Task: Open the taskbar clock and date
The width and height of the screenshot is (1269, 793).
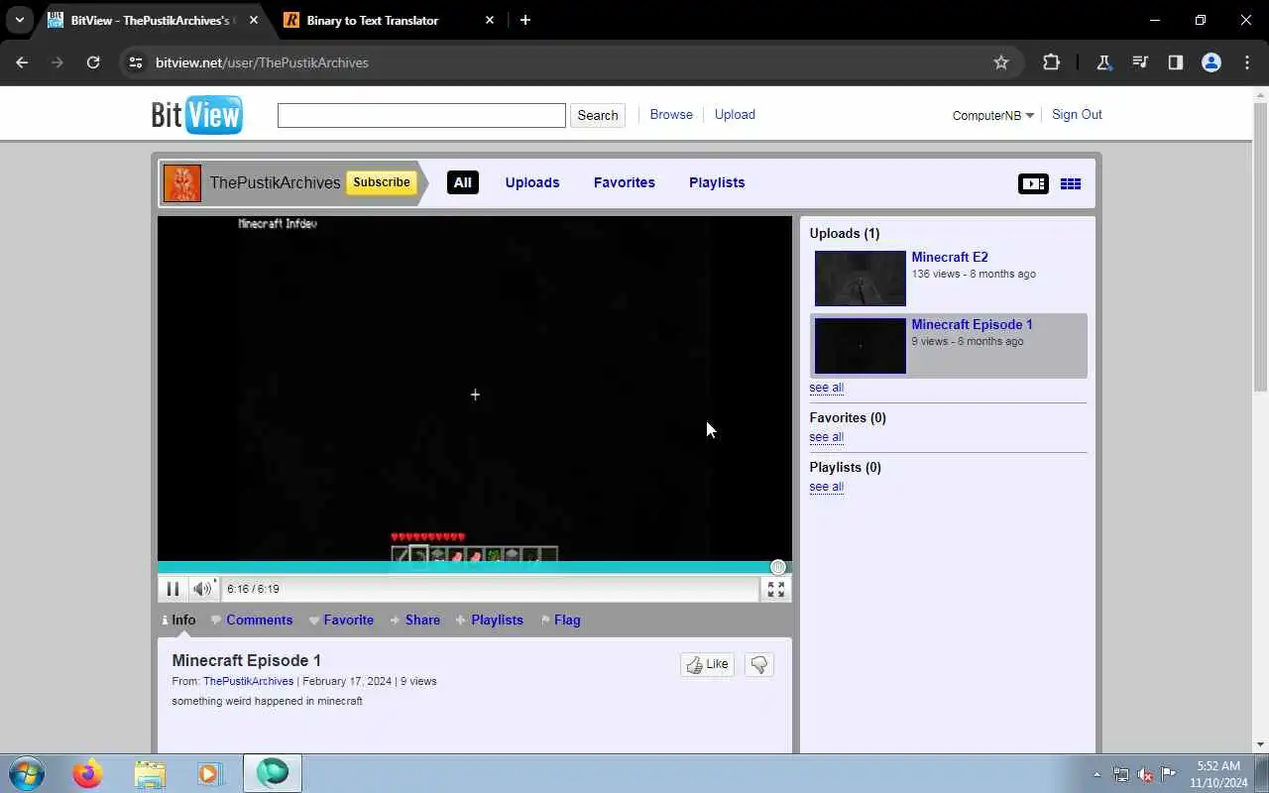Action: click(1217, 774)
